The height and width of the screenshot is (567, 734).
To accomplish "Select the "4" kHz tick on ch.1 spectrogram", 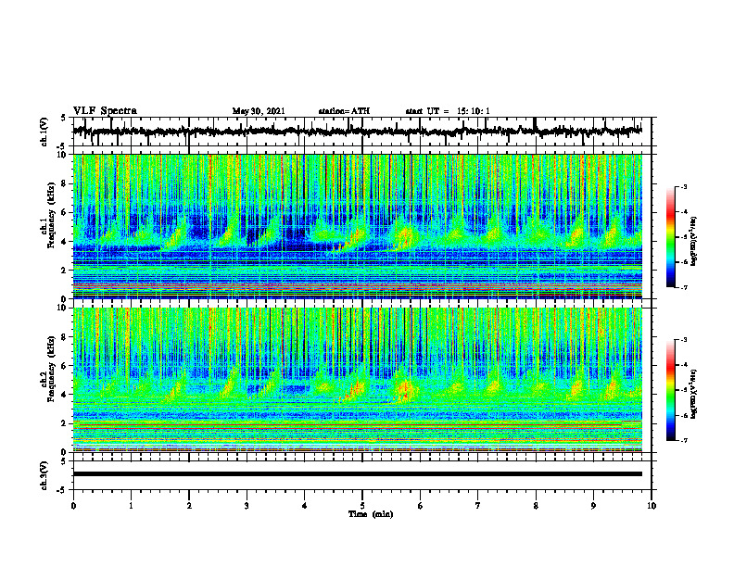I will (x=64, y=242).
